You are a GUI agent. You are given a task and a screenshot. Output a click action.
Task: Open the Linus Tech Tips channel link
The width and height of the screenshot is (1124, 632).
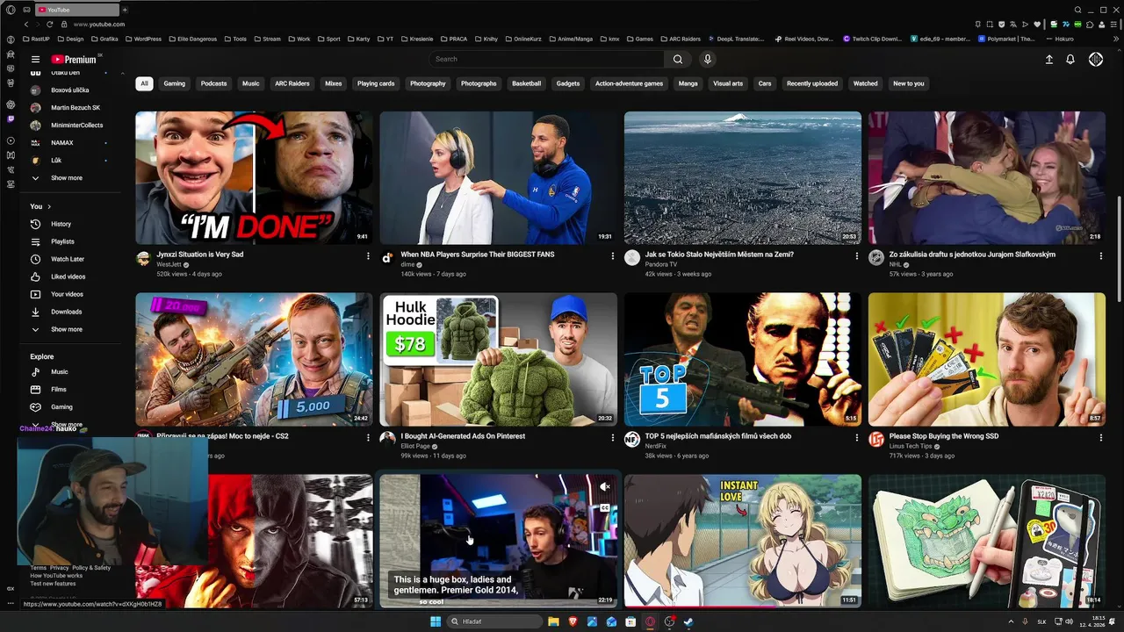coord(912,446)
